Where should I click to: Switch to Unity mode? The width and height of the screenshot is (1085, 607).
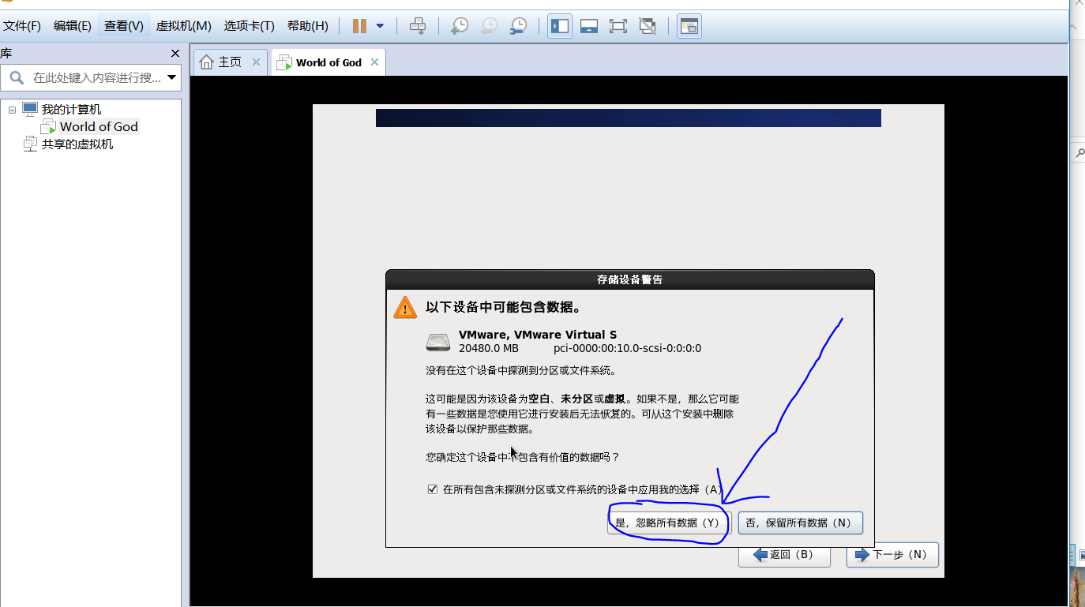(648, 26)
